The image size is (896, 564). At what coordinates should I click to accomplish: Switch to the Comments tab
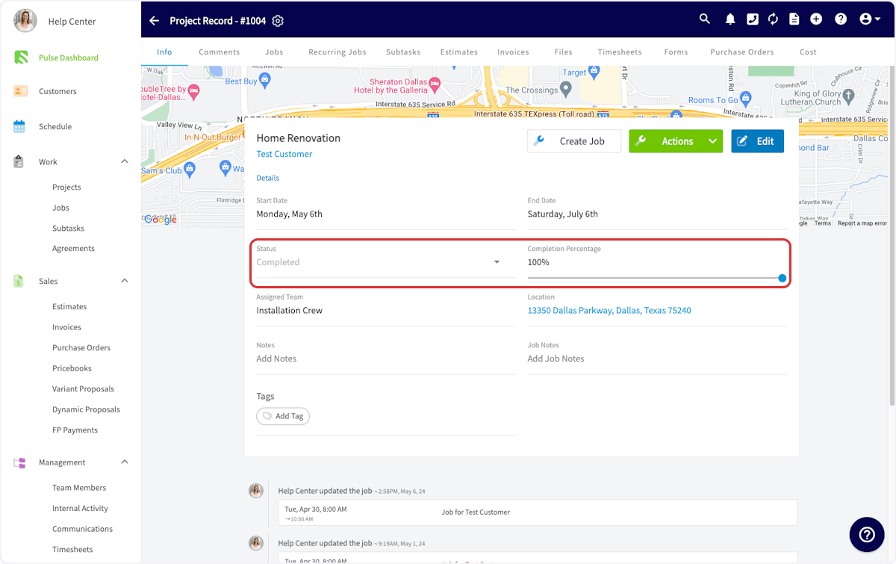point(220,52)
